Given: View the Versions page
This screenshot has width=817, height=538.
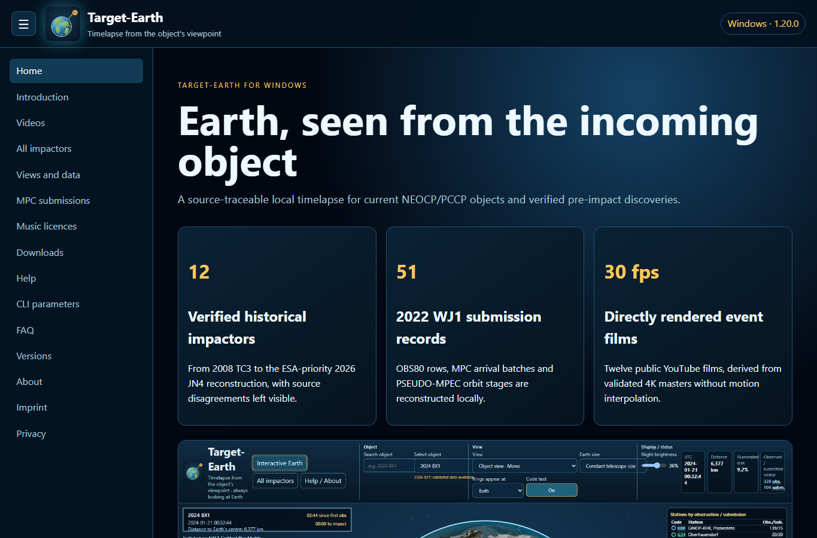Looking at the screenshot, I should point(76,356).
